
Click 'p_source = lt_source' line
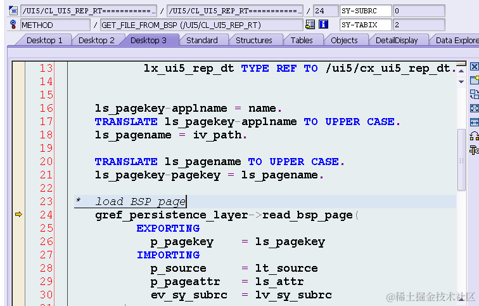(234, 269)
